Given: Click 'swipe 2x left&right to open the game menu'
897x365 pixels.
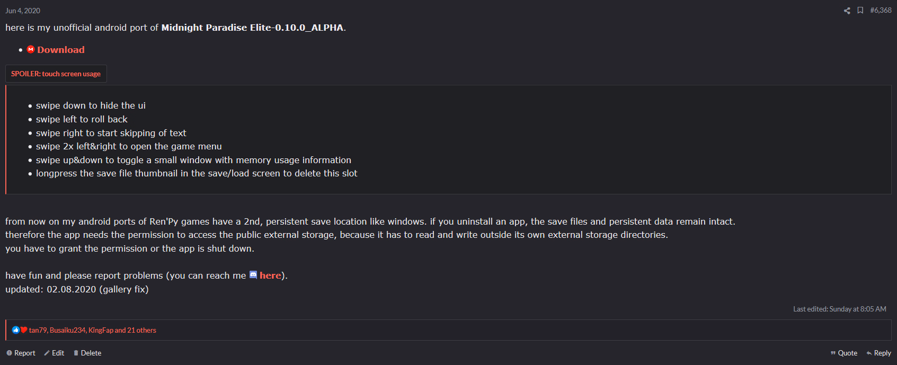Looking at the screenshot, I should [129, 146].
